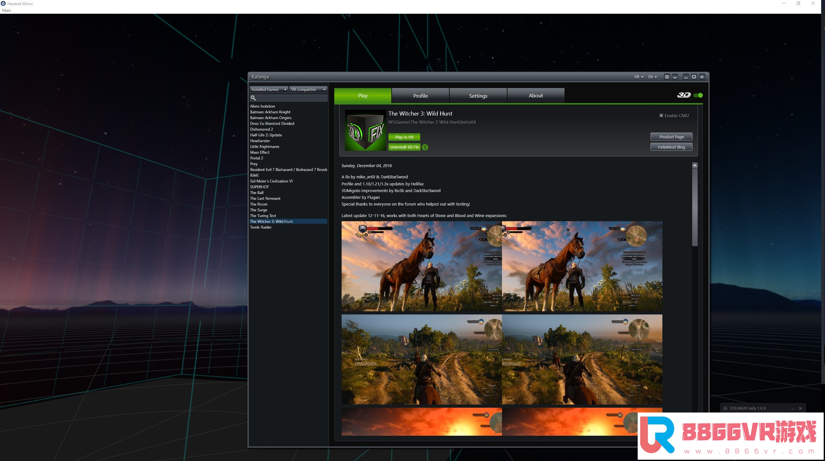
Task: Click the description panel scrollbar thumb
Action: 695,207
